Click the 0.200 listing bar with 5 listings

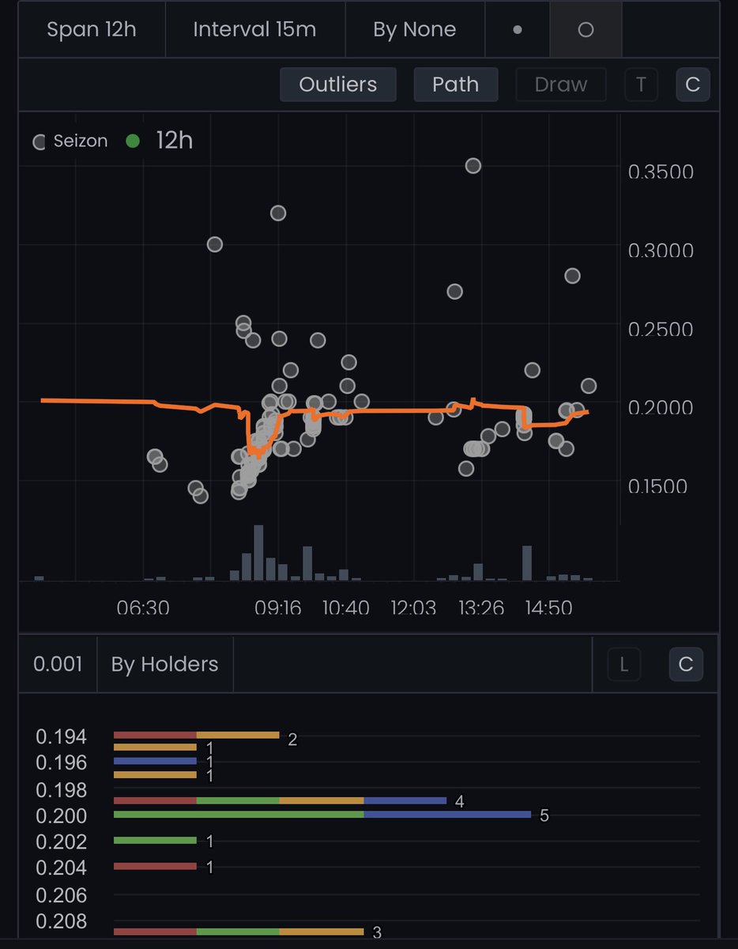tap(322, 814)
